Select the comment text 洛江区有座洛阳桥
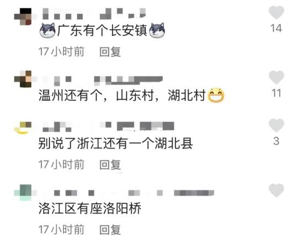The height and width of the screenshot is (244, 292). pos(90,208)
